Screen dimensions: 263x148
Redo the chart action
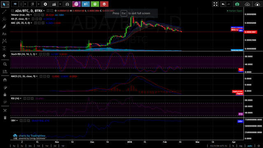pos(228,4)
